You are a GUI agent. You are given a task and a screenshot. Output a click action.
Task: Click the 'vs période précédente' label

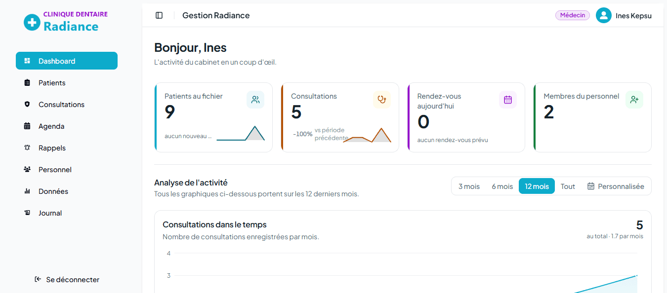click(331, 134)
